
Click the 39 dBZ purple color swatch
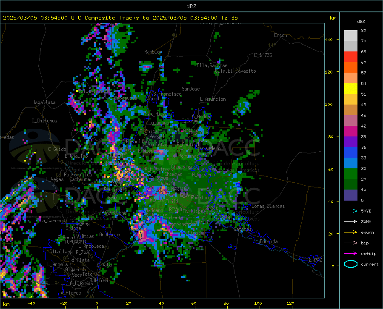(351, 142)
